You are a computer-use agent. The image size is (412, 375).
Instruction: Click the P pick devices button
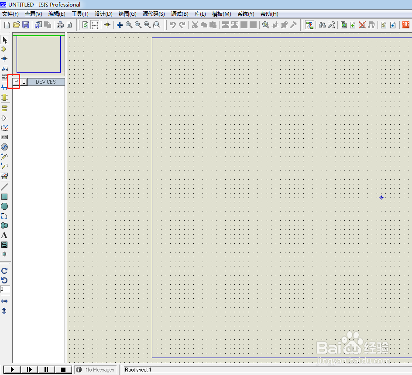pos(16,82)
